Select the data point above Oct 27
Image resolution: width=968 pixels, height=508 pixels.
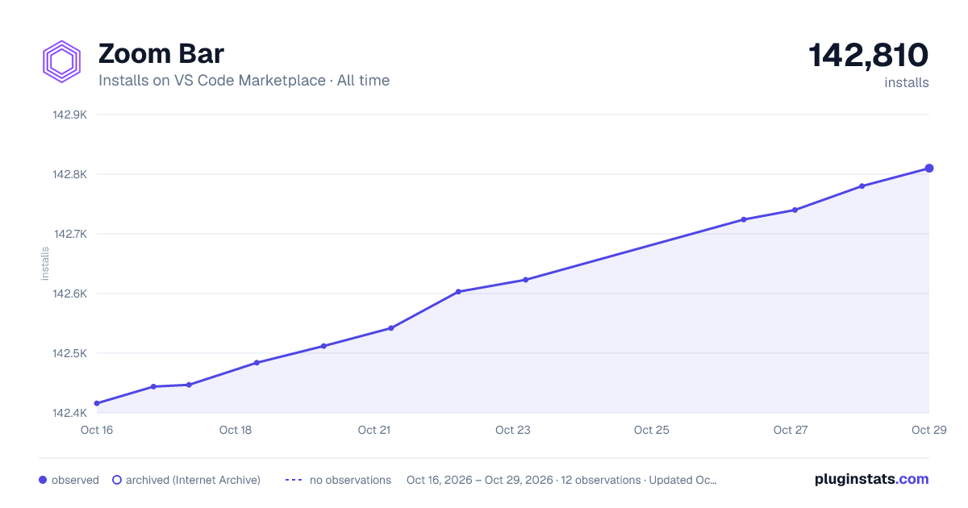795,210
